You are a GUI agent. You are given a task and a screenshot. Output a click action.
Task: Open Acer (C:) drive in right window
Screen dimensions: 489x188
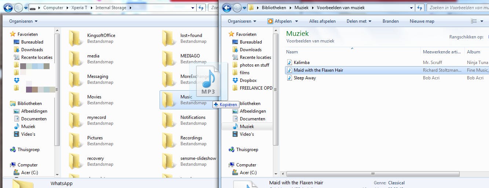pos(244,172)
